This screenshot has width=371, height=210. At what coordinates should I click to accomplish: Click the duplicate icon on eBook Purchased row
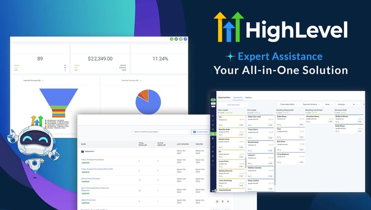(x=228, y=201)
